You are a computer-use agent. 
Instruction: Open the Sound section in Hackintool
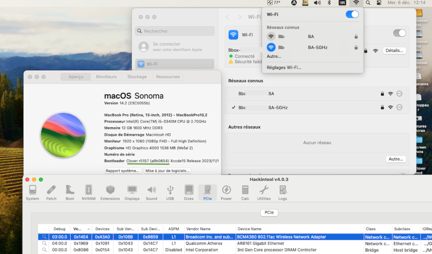pyautogui.click(x=152, y=193)
